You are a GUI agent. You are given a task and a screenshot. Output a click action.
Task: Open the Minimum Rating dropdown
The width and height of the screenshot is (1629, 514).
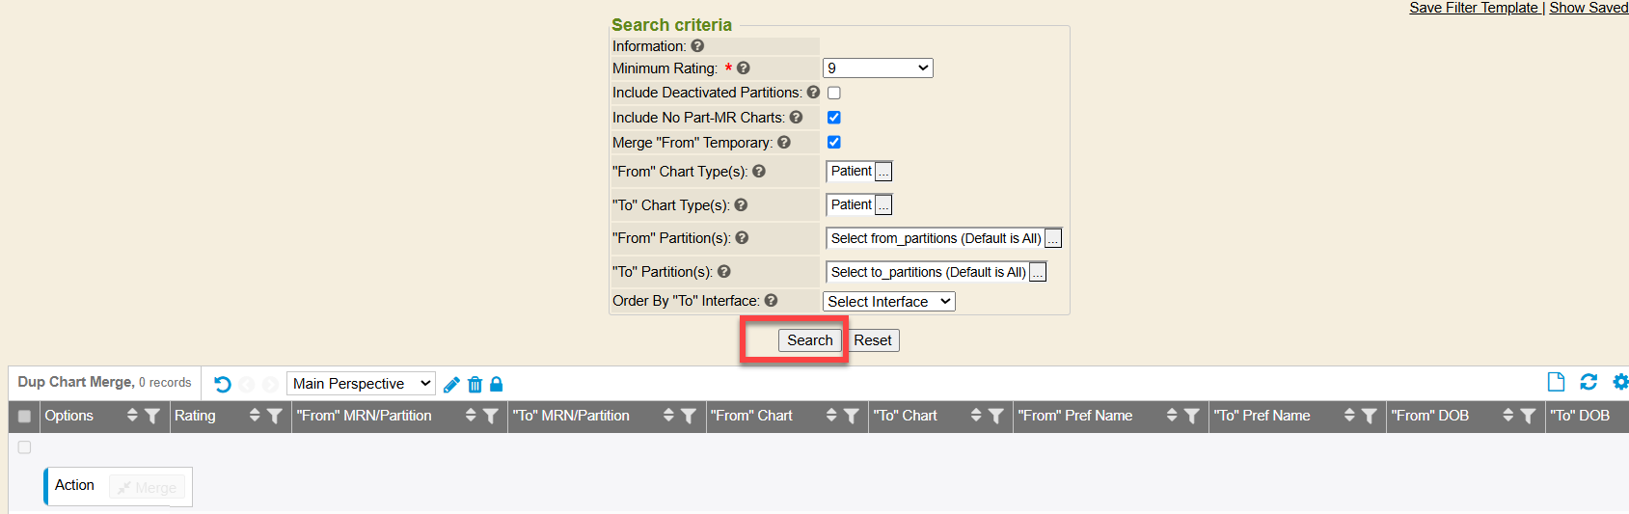coord(877,68)
